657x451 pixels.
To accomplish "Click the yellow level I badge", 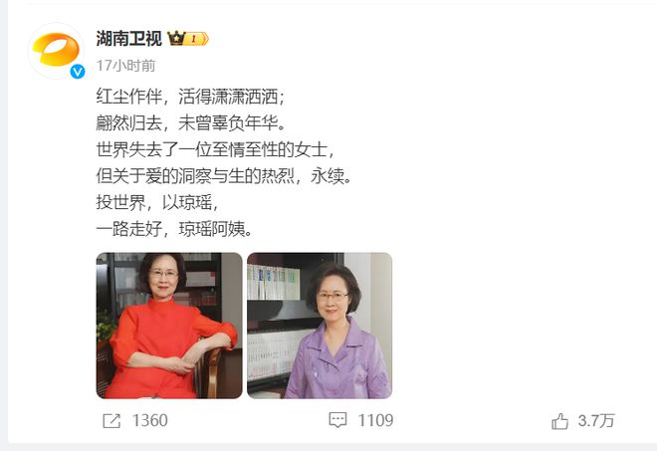I will (x=196, y=39).
